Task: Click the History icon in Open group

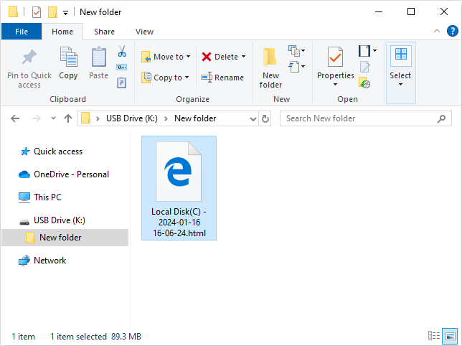Action: (365, 83)
